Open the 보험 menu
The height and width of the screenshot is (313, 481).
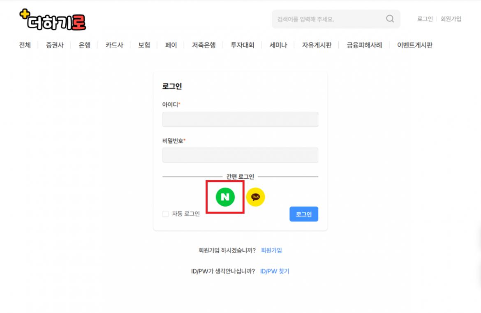point(144,45)
